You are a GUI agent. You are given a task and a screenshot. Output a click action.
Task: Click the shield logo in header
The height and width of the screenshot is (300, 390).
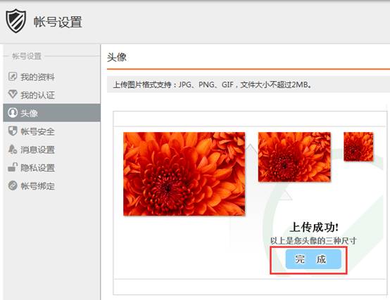16,21
